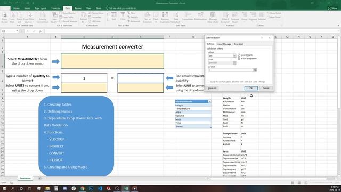Click Reapply in Sort & Filter
This screenshot has width=341, height=192.
(x=133, y=17)
